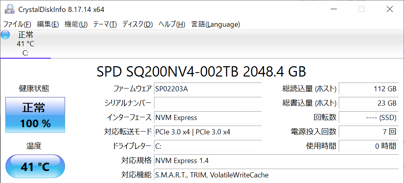
Task: Click the 総書込量 (ホスト) label
Action: click(310, 103)
